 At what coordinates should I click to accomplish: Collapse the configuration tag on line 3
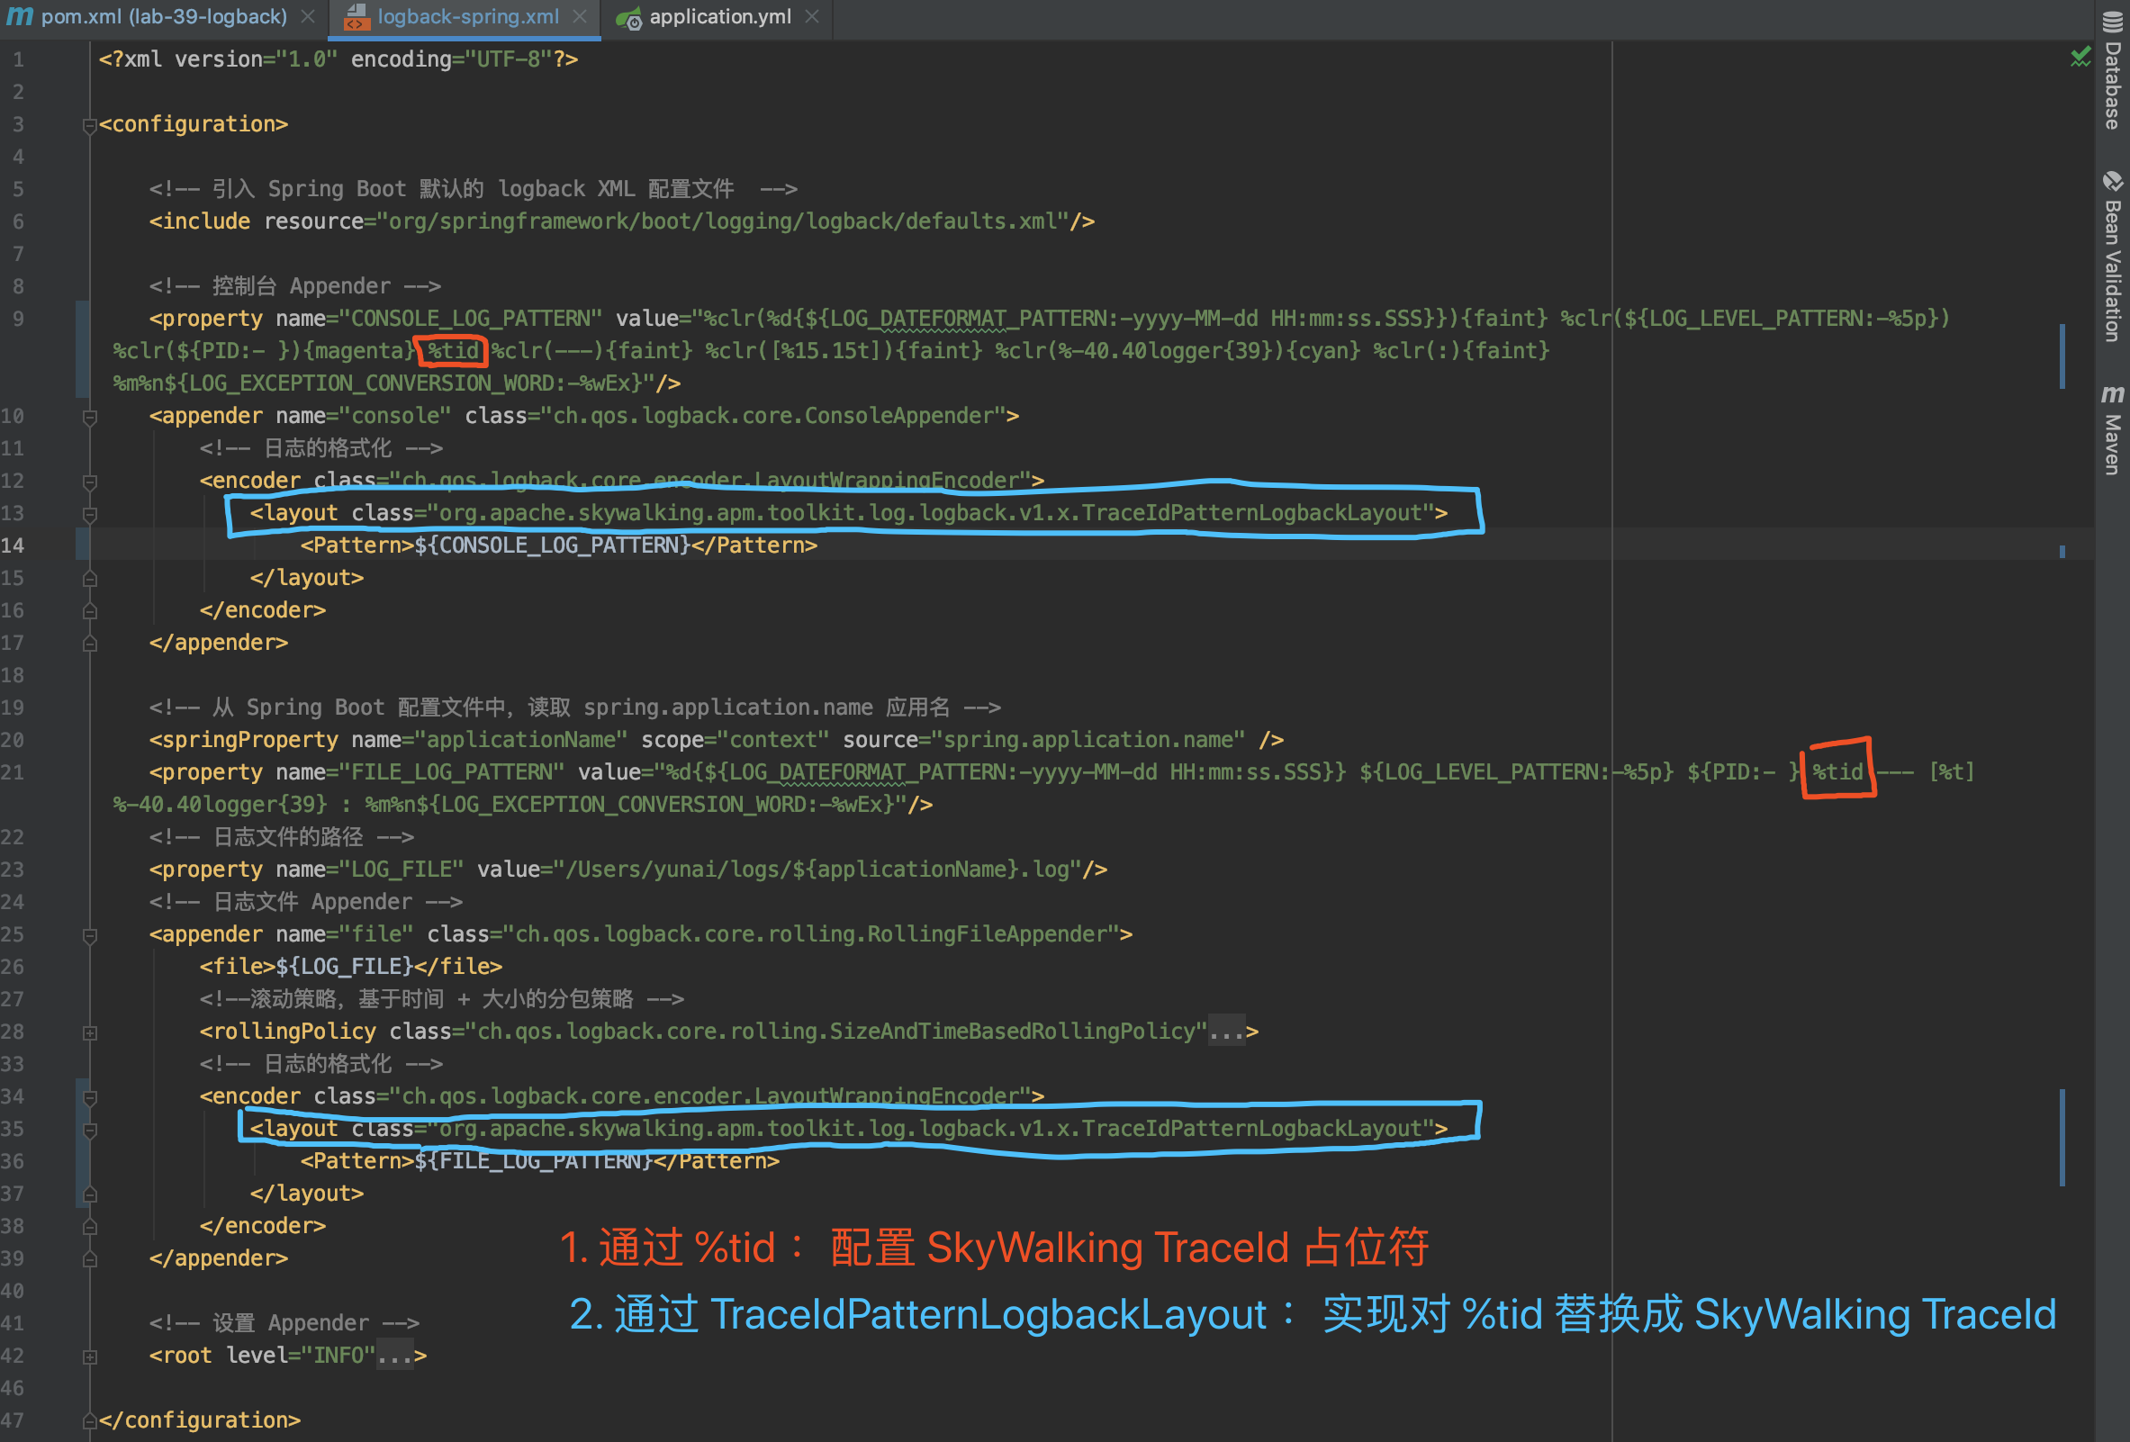90,124
